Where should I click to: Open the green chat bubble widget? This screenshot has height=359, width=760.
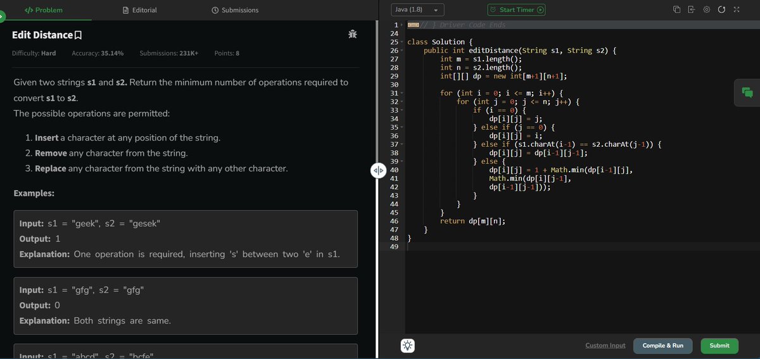click(747, 92)
